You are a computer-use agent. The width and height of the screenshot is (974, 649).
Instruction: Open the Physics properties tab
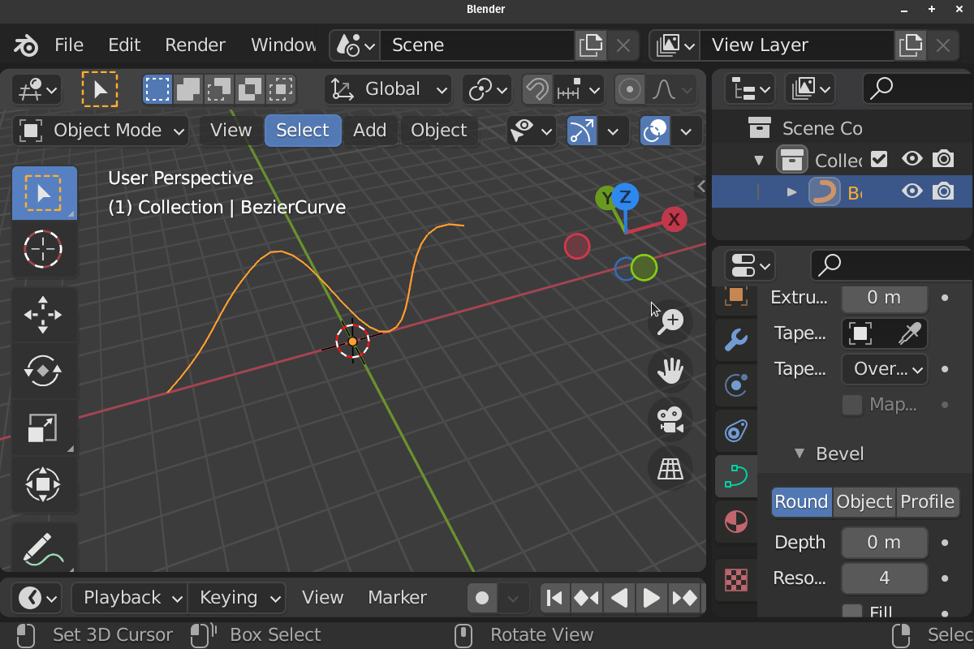tap(735, 385)
